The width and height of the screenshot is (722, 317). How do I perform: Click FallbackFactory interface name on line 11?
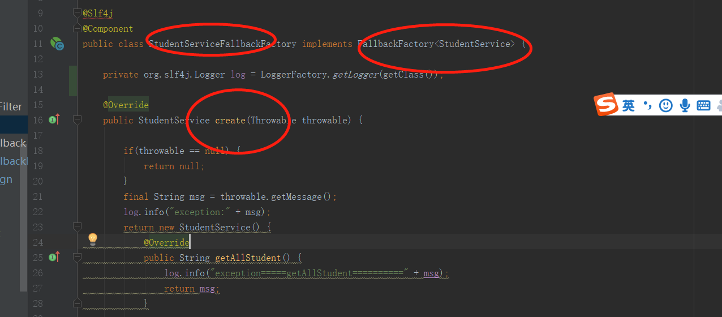(x=396, y=44)
